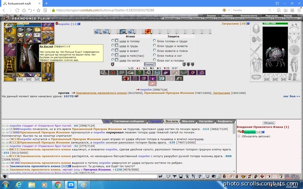Click the Обновить button in right panel
Image resolution: width=303 pixels, height=189 pixels.
[x=269, y=123]
